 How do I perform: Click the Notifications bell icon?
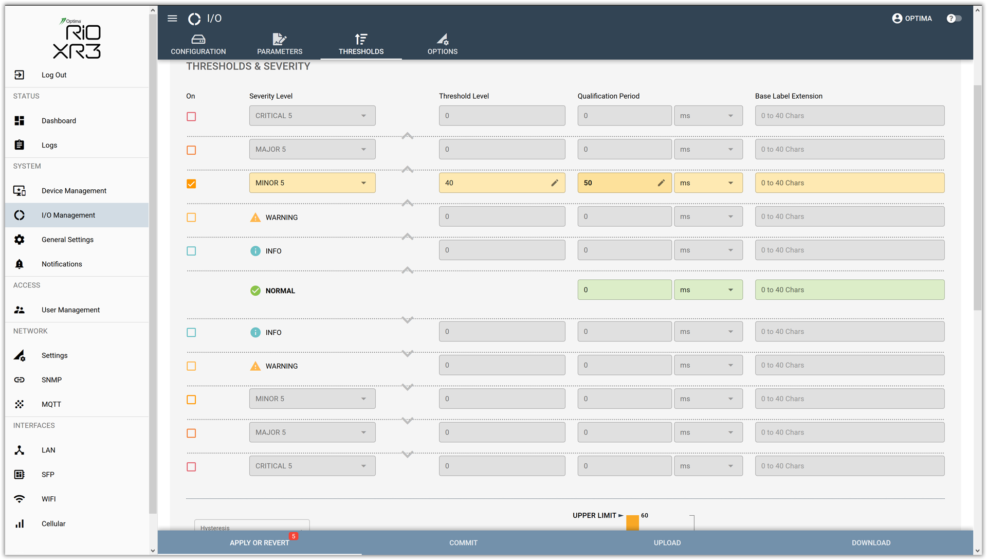coord(20,264)
